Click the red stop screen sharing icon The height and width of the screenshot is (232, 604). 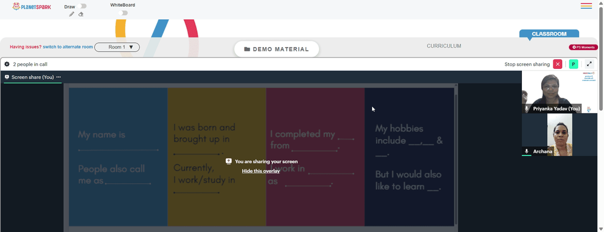557,65
